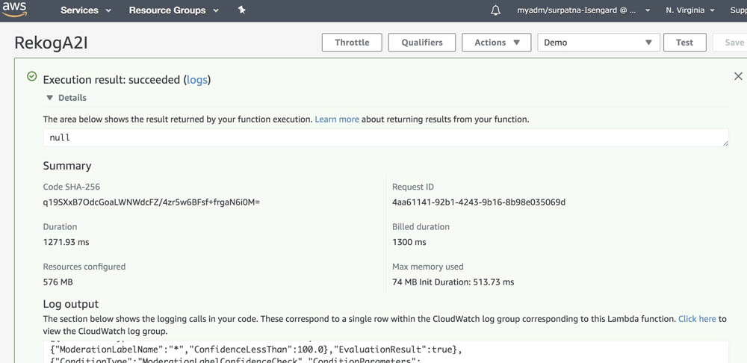Click the AWS logo home icon
Image resolution: width=747 pixels, height=363 pixels.
pos(14,10)
